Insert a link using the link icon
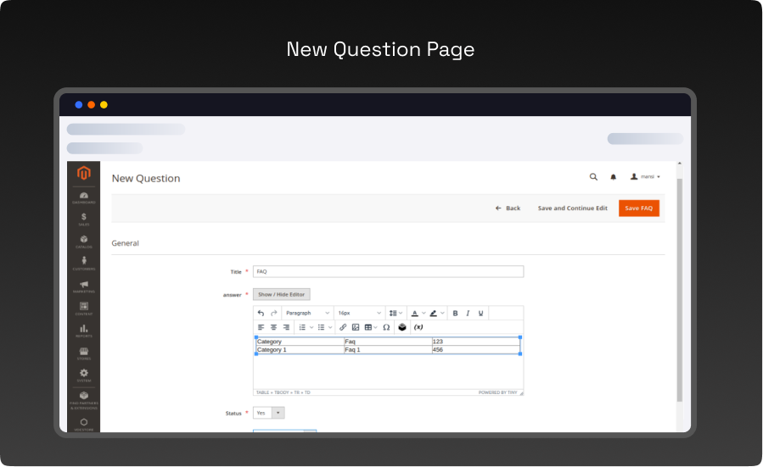763x467 pixels. point(343,327)
